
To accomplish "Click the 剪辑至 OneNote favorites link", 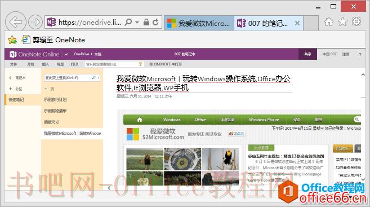I will (x=54, y=39).
